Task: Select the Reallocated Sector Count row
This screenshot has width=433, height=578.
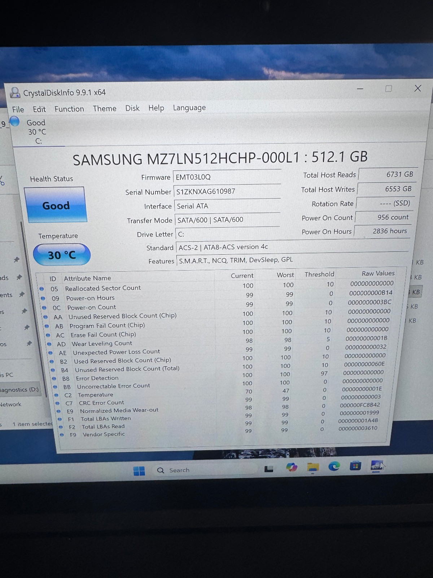Action: coord(216,286)
